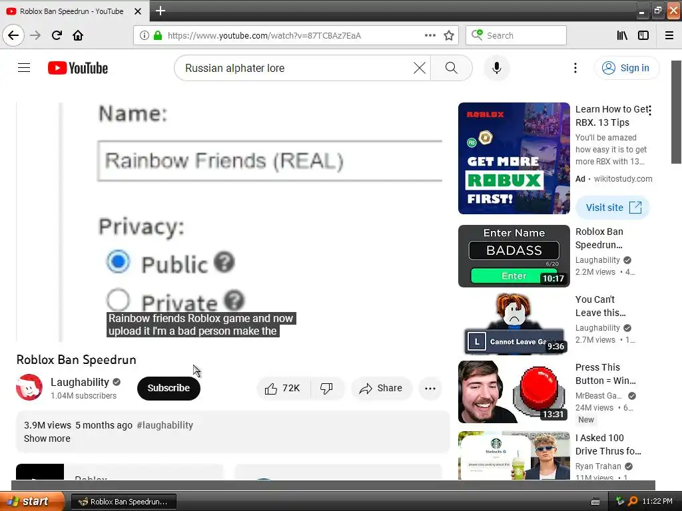Image resolution: width=682 pixels, height=511 pixels.
Task: Subscribe to Laughability channel
Action: pos(169,388)
